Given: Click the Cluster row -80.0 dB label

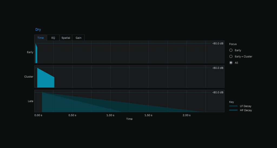Looking at the screenshot, I should coord(218,68).
